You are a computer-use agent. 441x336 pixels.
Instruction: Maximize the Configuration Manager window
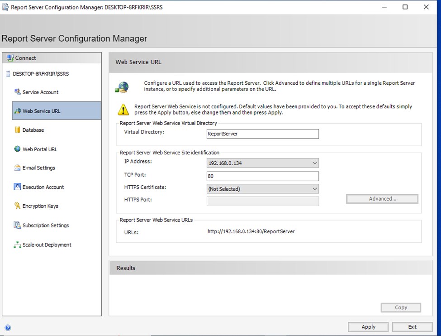(405, 7)
